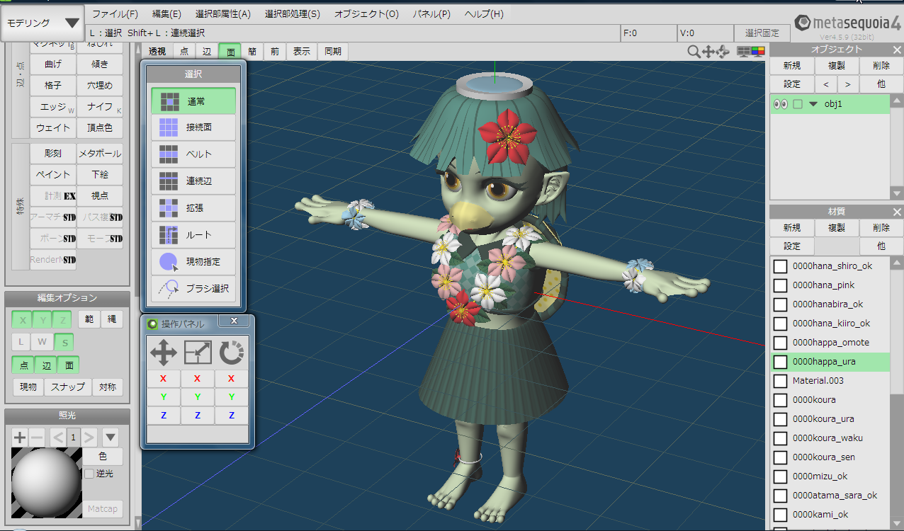The height and width of the screenshot is (531, 904).
Task: Click 複製 in the オブジェクト panel
Action: 836,66
